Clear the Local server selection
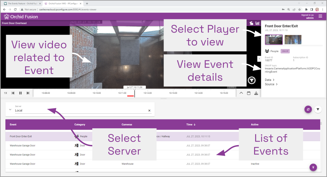The width and height of the screenshot is (327, 177). click(x=149, y=110)
